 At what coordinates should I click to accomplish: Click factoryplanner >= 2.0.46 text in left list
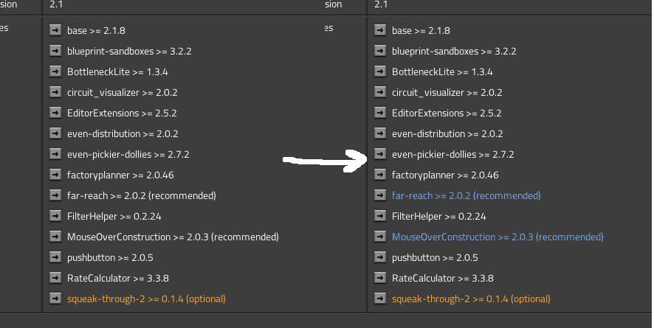tap(120, 175)
